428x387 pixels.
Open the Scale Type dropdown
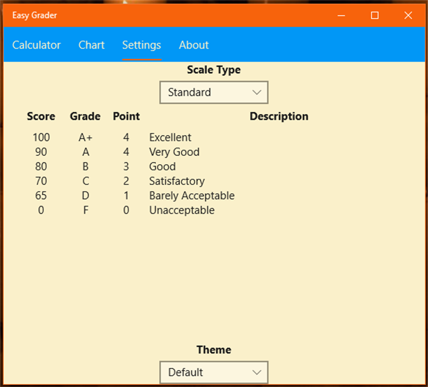click(x=214, y=92)
